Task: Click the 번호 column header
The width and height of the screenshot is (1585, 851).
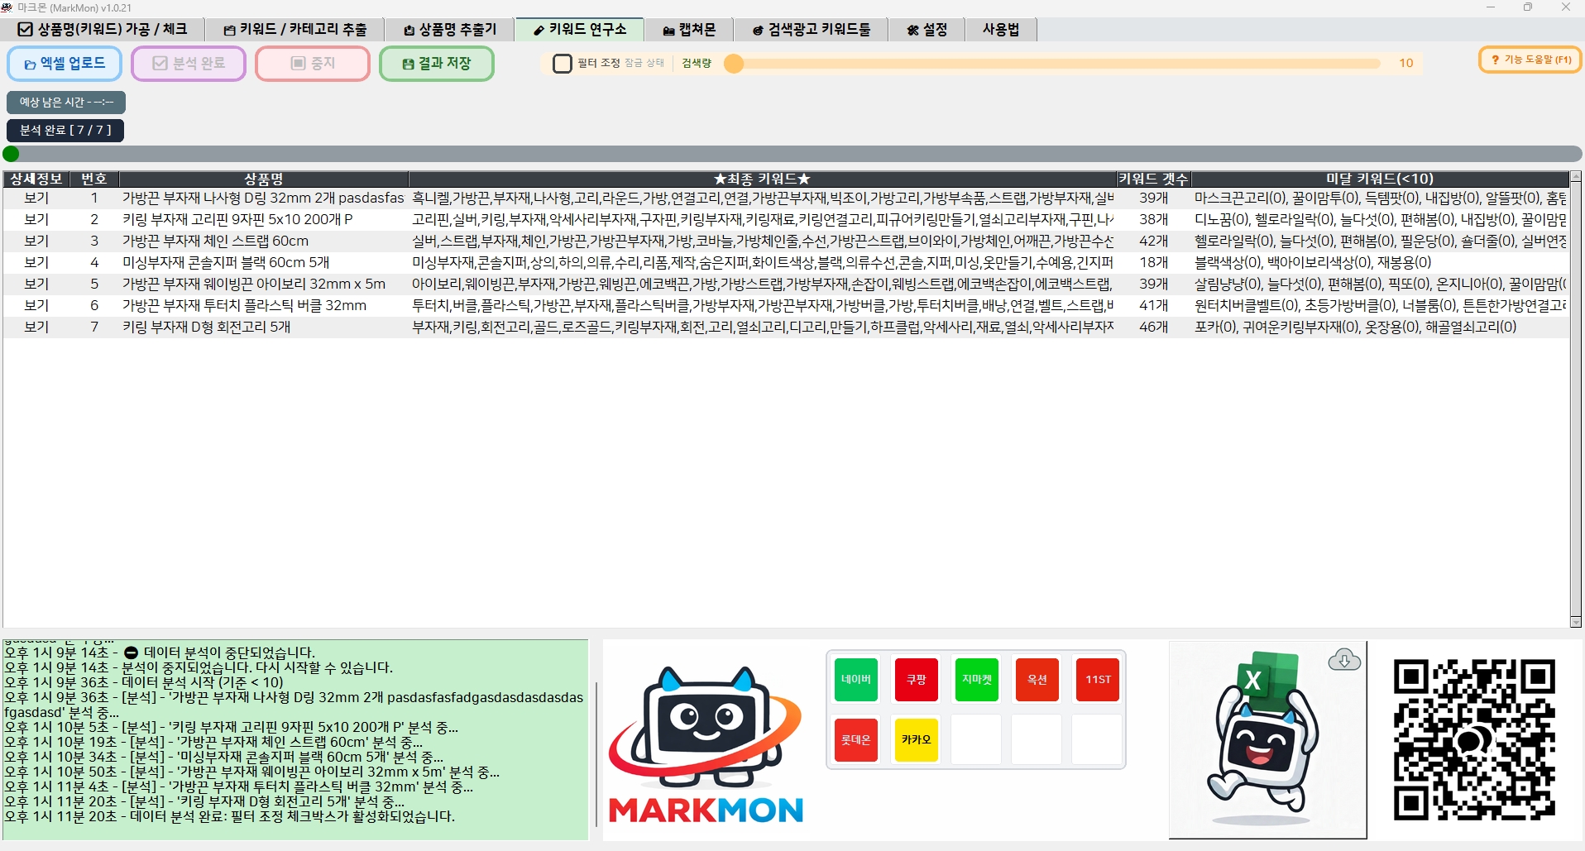Action: click(x=94, y=179)
